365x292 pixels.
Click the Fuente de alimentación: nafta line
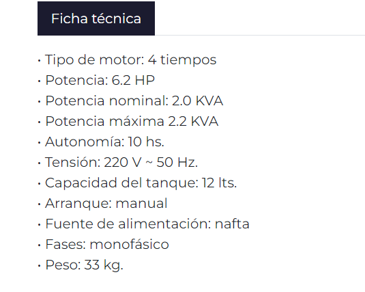(147, 224)
